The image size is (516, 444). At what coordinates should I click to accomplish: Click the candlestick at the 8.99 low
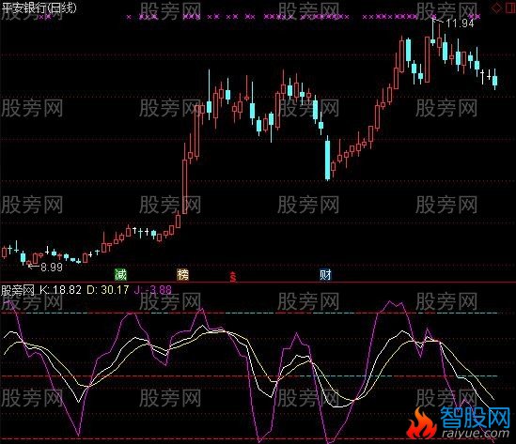[x=29, y=262]
